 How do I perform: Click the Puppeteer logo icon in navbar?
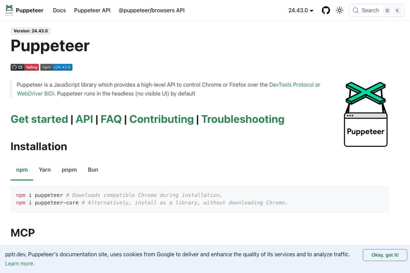[9, 10]
